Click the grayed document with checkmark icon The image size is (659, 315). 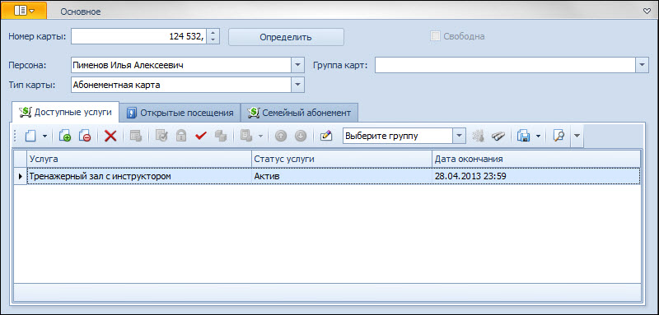click(161, 136)
